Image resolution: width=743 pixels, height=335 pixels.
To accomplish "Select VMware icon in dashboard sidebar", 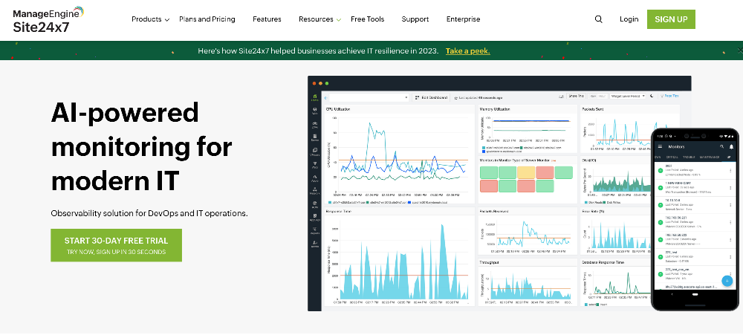I will click(x=314, y=151).
